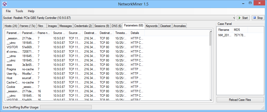Start live sniffing with the Start button
The image size is (267, 112).
click(243, 18)
